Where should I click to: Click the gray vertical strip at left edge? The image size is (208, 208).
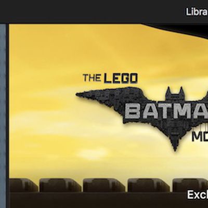point(3,116)
